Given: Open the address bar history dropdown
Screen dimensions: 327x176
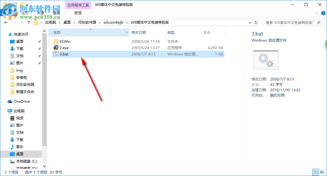Looking at the screenshot, I should pyautogui.click(x=250, y=22).
